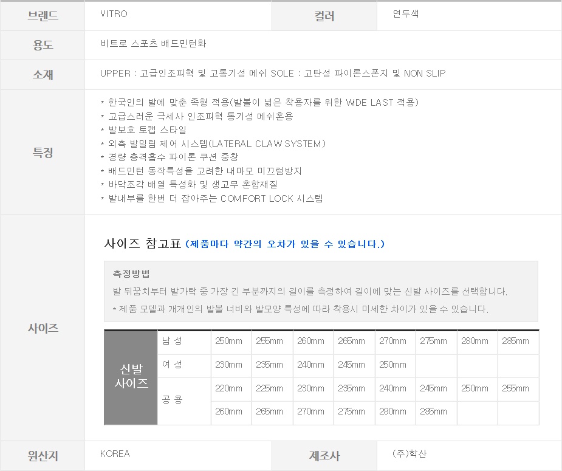Screen dimensions: 562x471
Task: Select the 연두색 color value
Action: pos(406,14)
